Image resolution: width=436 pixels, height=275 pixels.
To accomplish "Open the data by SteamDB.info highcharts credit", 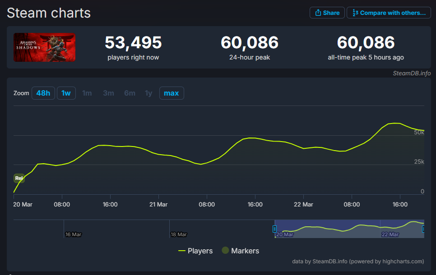I will pyautogui.click(x=358, y=261).
